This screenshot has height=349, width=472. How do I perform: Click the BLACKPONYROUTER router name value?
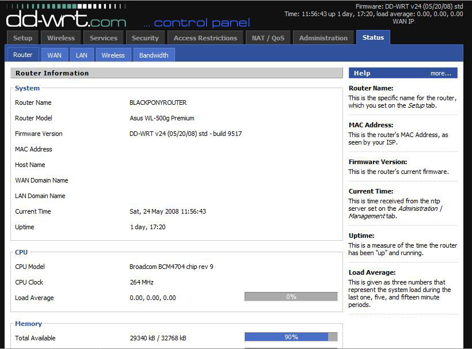tap(158, 103)
